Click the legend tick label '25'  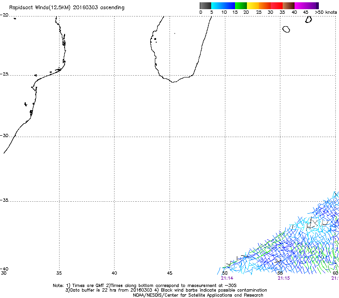pos(259,12)
